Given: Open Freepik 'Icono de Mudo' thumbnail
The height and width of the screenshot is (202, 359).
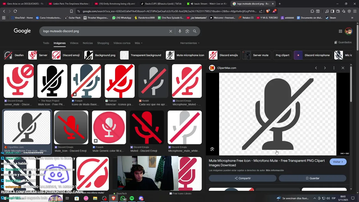Looking at the screenshot, I should [86, 81].
